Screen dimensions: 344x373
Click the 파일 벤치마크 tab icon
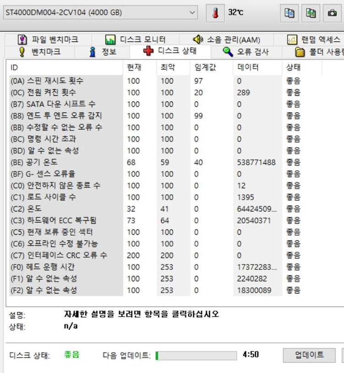click(x=22, y=39)
